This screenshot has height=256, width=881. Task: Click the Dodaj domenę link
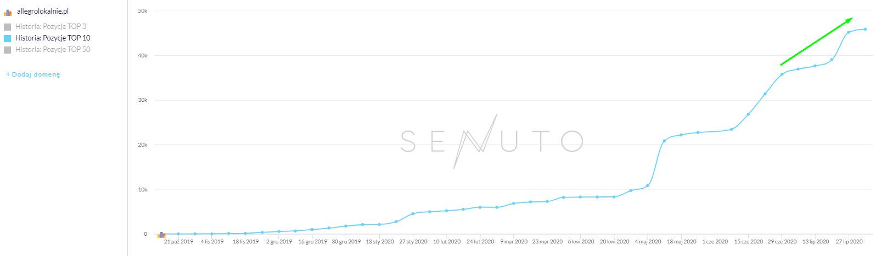point(33,74)
